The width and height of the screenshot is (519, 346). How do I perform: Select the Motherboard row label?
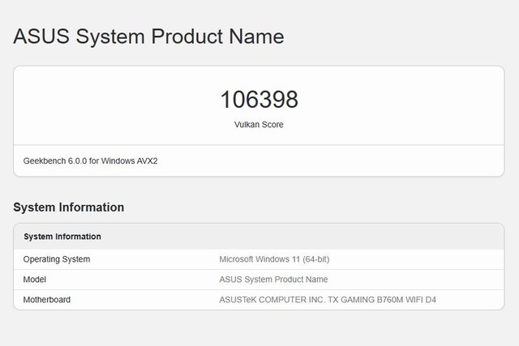tap(46, 300)
